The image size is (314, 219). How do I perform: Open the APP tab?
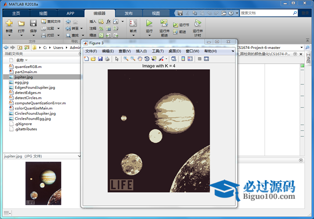(x=70, y=14)
